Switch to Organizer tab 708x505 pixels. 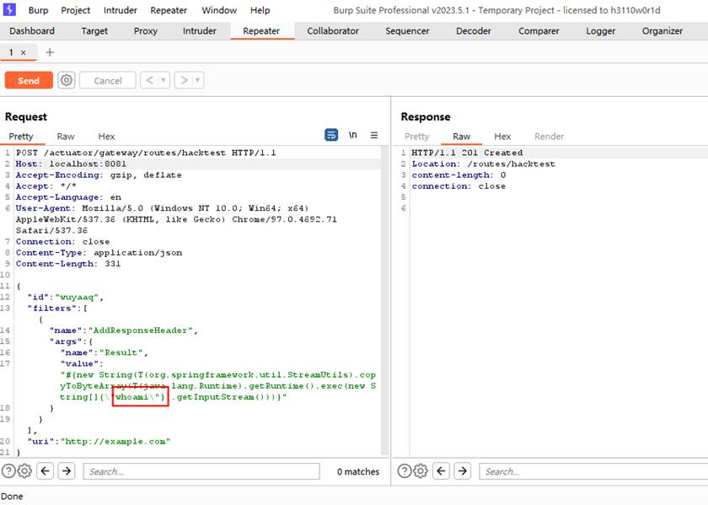click(662, 30)
